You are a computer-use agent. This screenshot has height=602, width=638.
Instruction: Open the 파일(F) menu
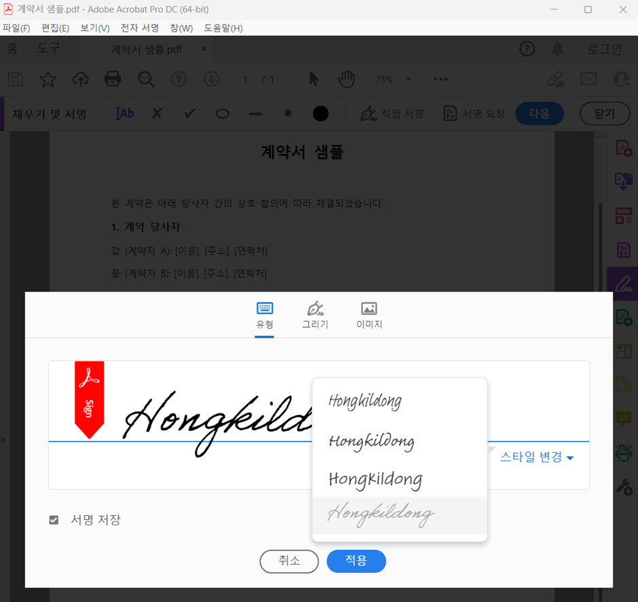click(x=16, y=28)
